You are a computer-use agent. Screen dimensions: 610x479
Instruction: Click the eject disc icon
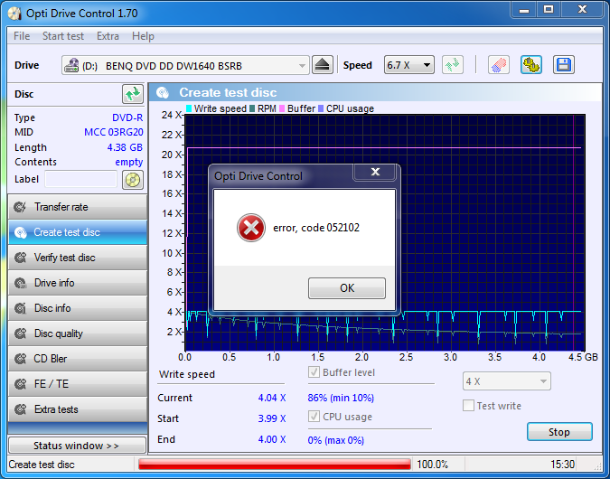pyautogui.click(x=323, y=65)
